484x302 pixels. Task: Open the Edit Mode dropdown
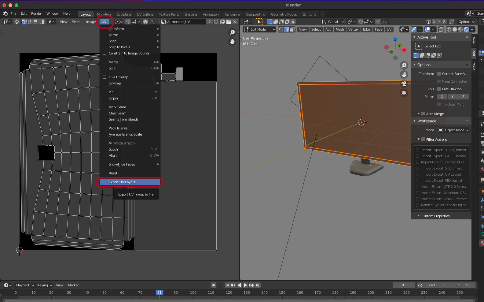pyautogui.click(x=259, y=29)
